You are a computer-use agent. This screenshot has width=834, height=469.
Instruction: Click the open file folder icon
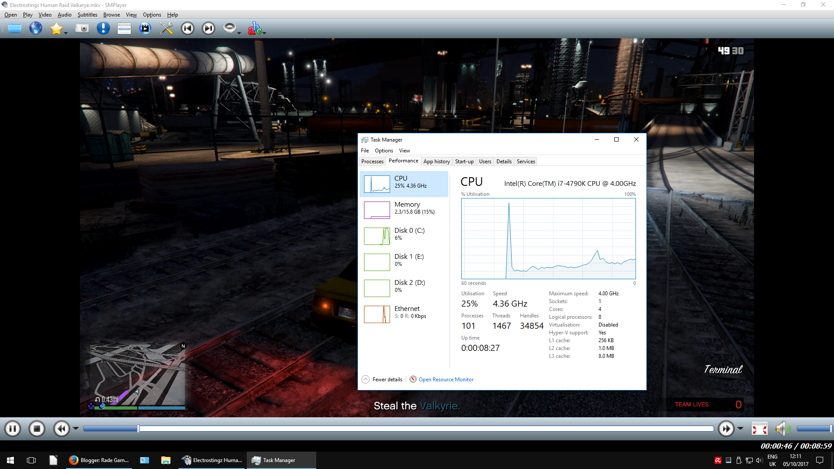(14, 29)
